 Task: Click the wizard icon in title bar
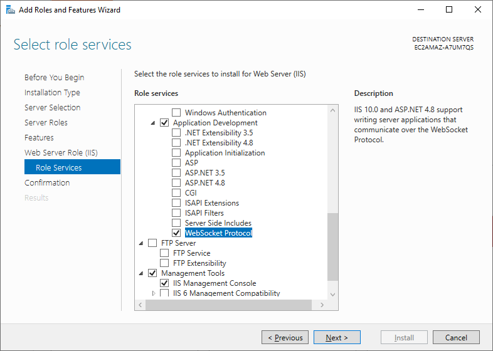pyautogui.click(x=10, y=9)
